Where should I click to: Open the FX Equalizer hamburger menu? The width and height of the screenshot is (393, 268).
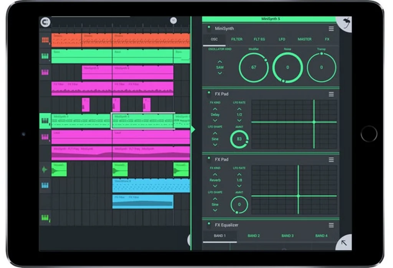[331, 225]
